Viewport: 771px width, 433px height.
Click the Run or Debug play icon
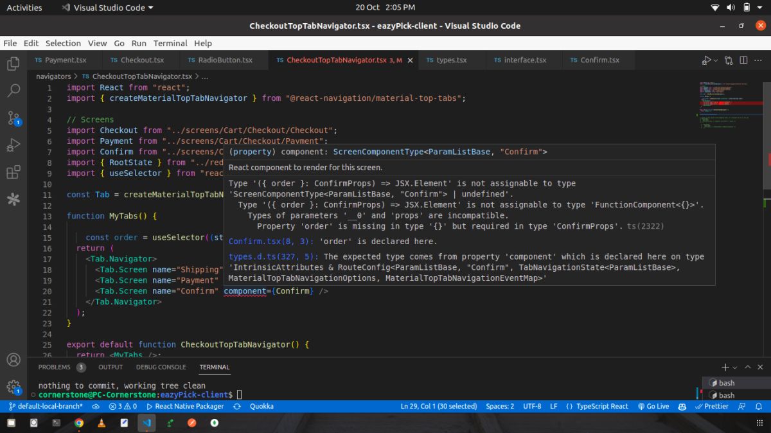tap(706, 60)
